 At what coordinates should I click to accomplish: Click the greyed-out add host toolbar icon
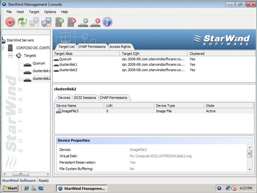tap(34, 22)
